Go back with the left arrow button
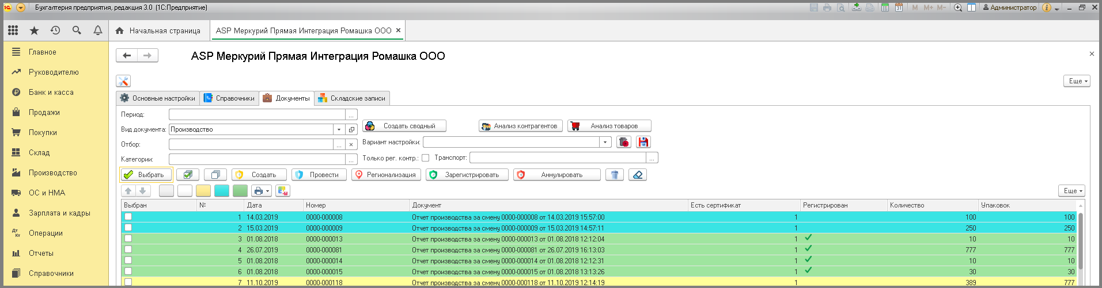The width and height of the screenshot is (1102, 288). coord(127,55)
